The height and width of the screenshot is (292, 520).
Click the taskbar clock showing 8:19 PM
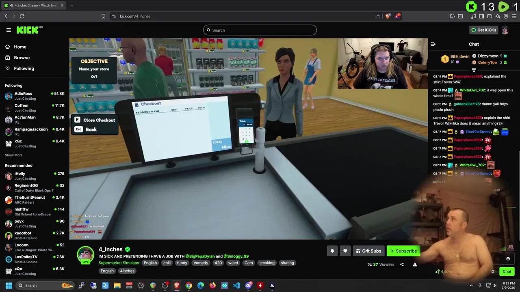tap(508, 286)
